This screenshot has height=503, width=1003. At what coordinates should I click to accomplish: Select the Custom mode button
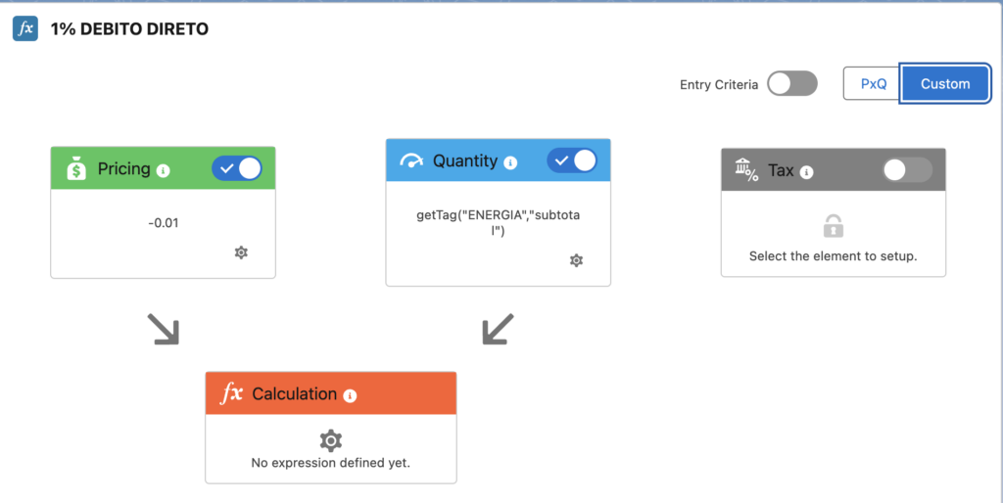(x=945, y=84)
